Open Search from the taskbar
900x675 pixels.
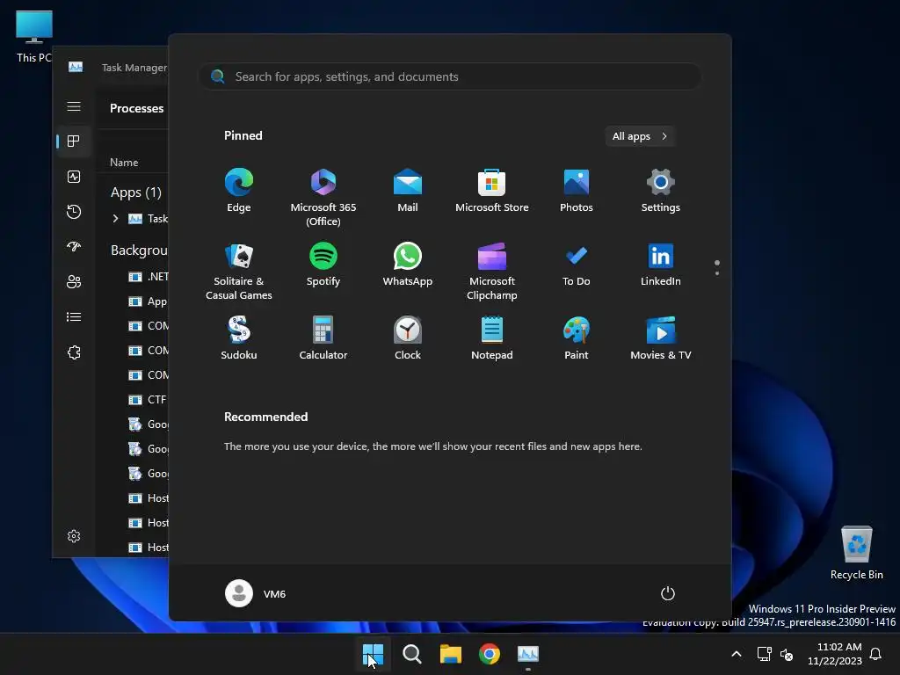411,654
